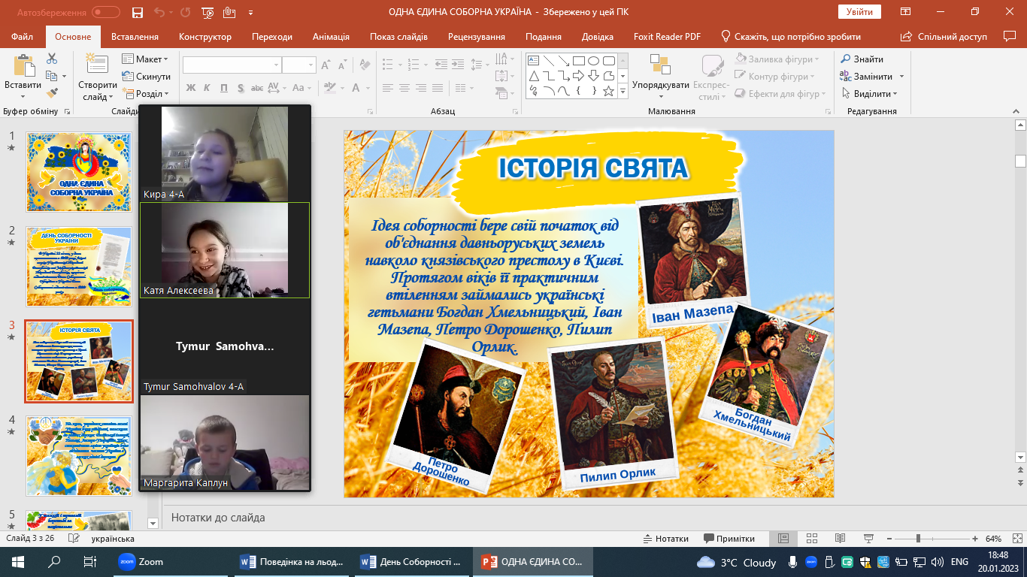Select the triangle shape in shapes gallery
Image resolution: width=1027 pixels, height=577 pixels.
533,76
